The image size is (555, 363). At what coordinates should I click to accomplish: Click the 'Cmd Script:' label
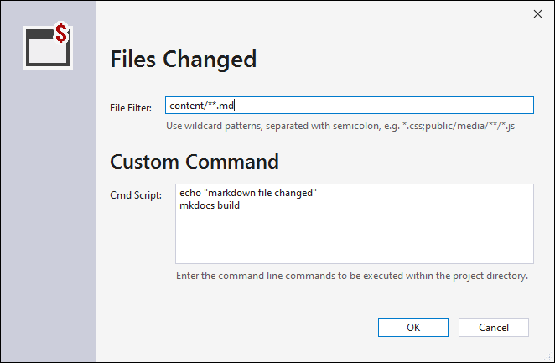pos(136,195)
